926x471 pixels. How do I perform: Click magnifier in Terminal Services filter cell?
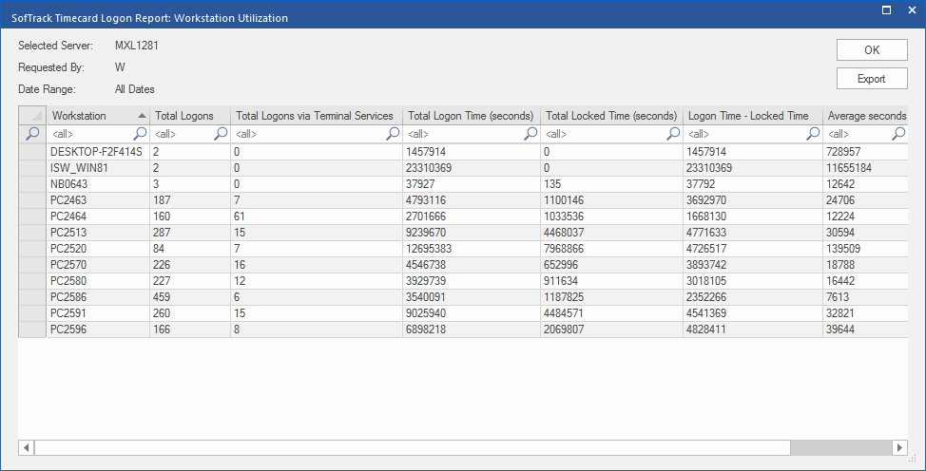[393, 134]
